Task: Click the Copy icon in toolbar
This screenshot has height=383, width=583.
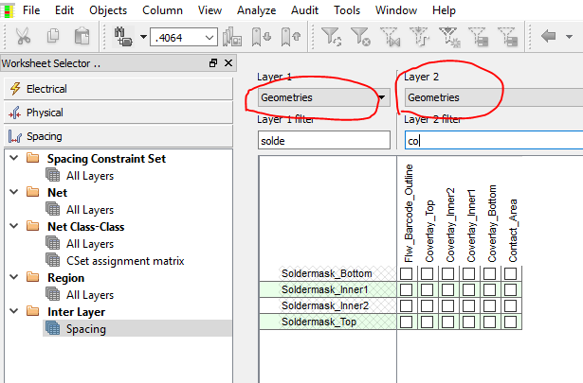Action: click(52, 37)
